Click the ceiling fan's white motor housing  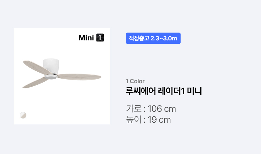click(x=51, y=66)
